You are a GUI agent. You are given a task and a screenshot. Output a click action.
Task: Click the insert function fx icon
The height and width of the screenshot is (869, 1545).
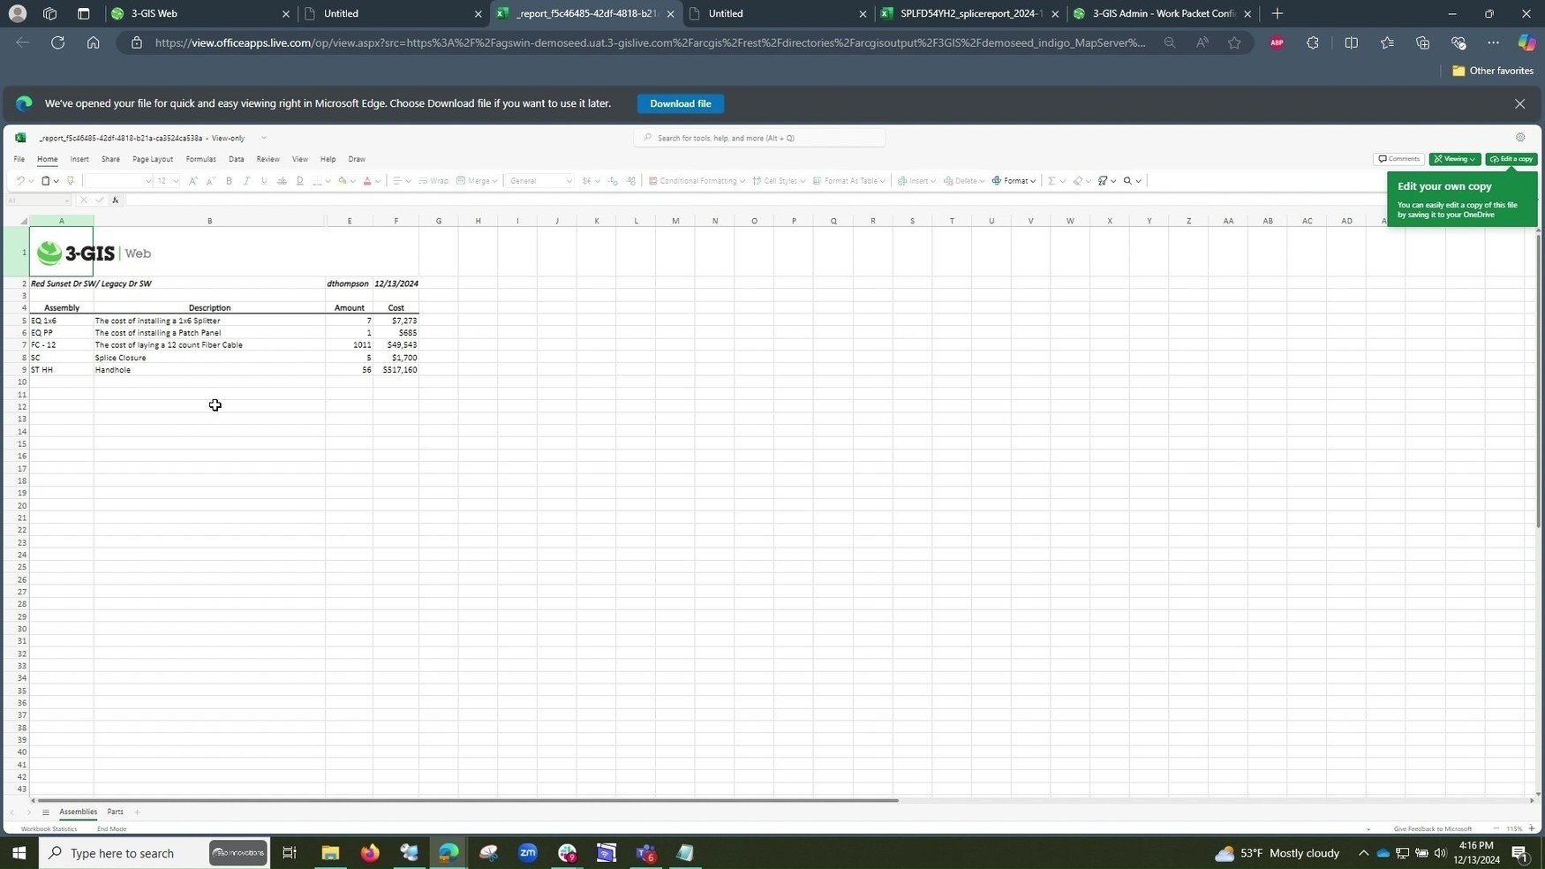115,200
